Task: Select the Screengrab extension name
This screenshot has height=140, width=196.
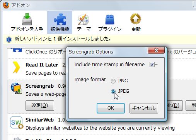Action: click(39, 86)
